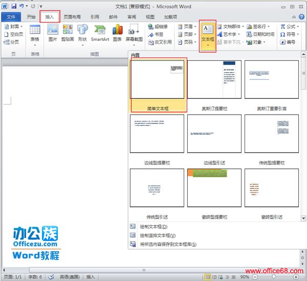Choose Draw Vertical Text Box (绘制竖排文本框)
This screenshot has height=281, width=307.
click(x=157, y=235)
